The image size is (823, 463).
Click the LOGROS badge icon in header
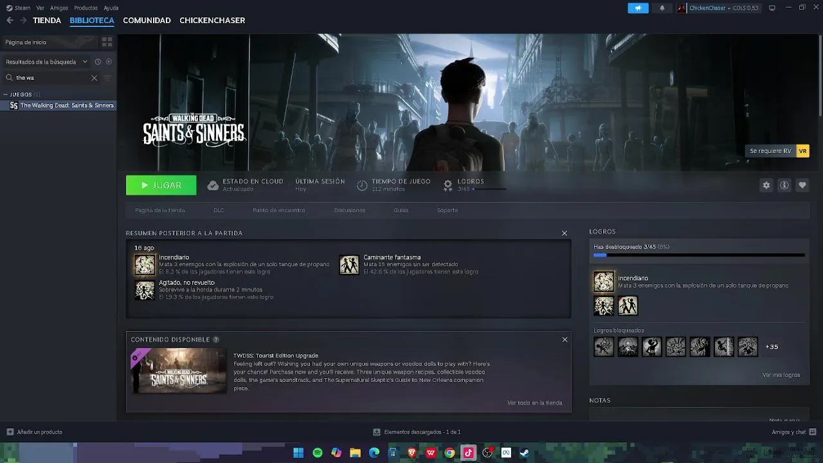[448, 185]
